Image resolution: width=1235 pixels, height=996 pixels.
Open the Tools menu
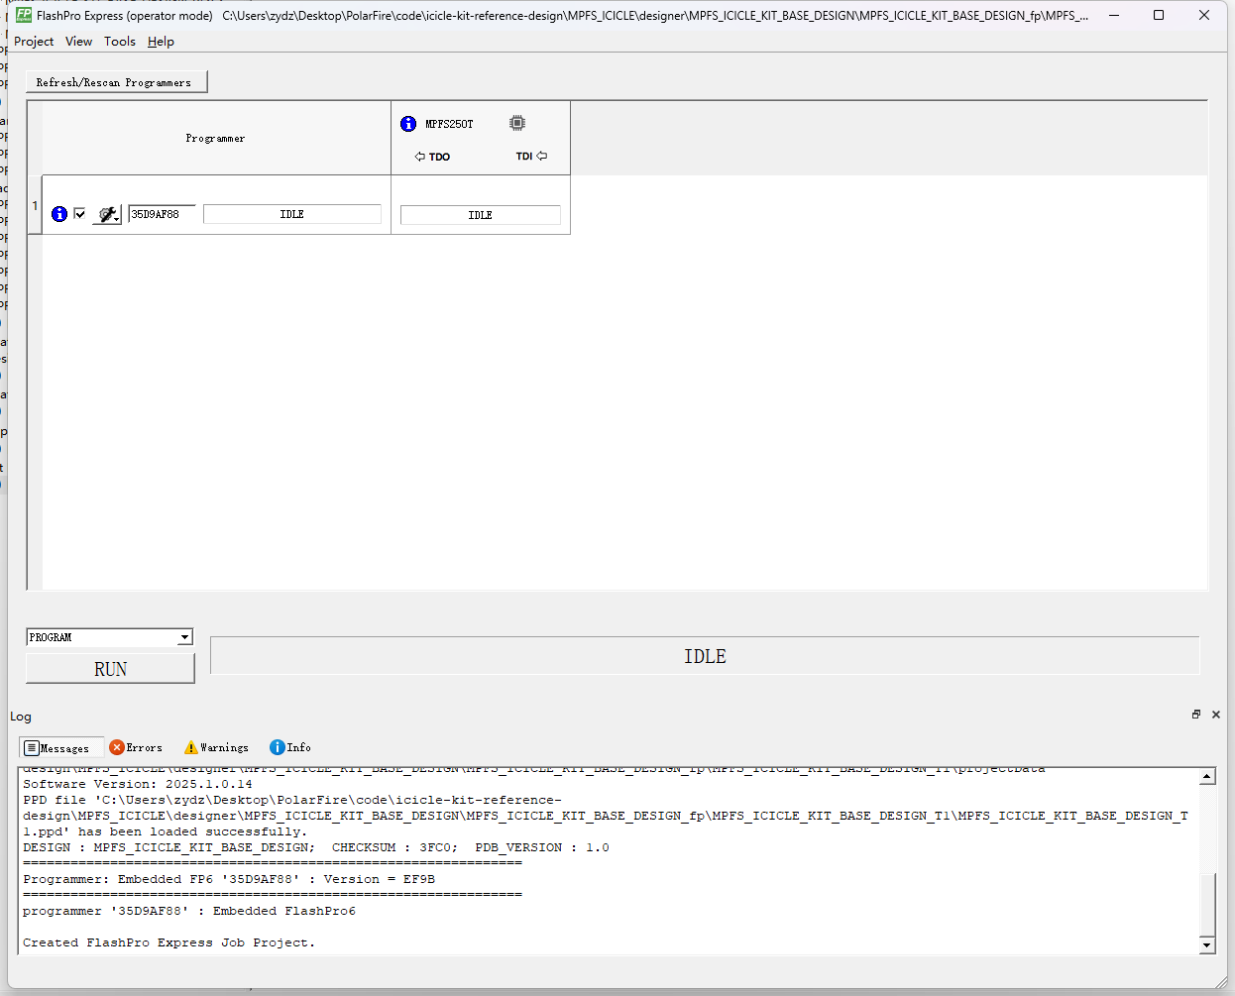click(x=120, y=42)
